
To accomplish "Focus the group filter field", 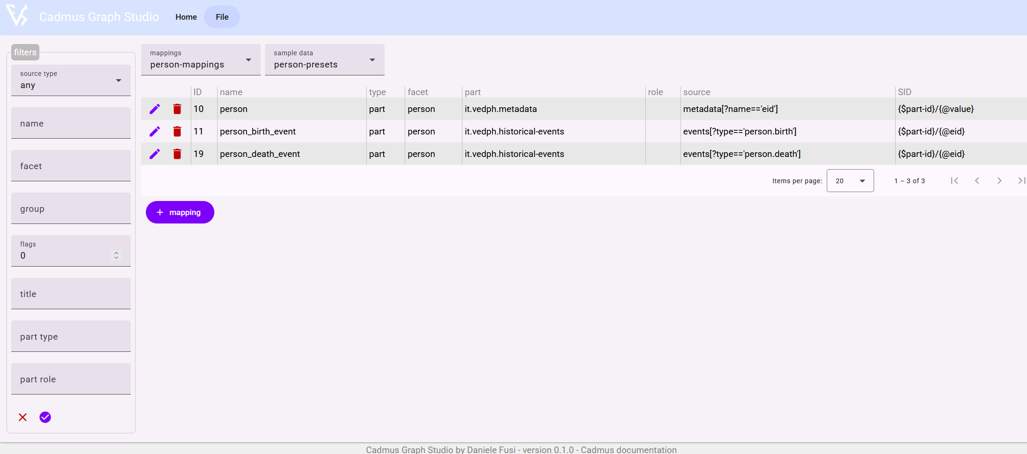I will click(71, 208).
